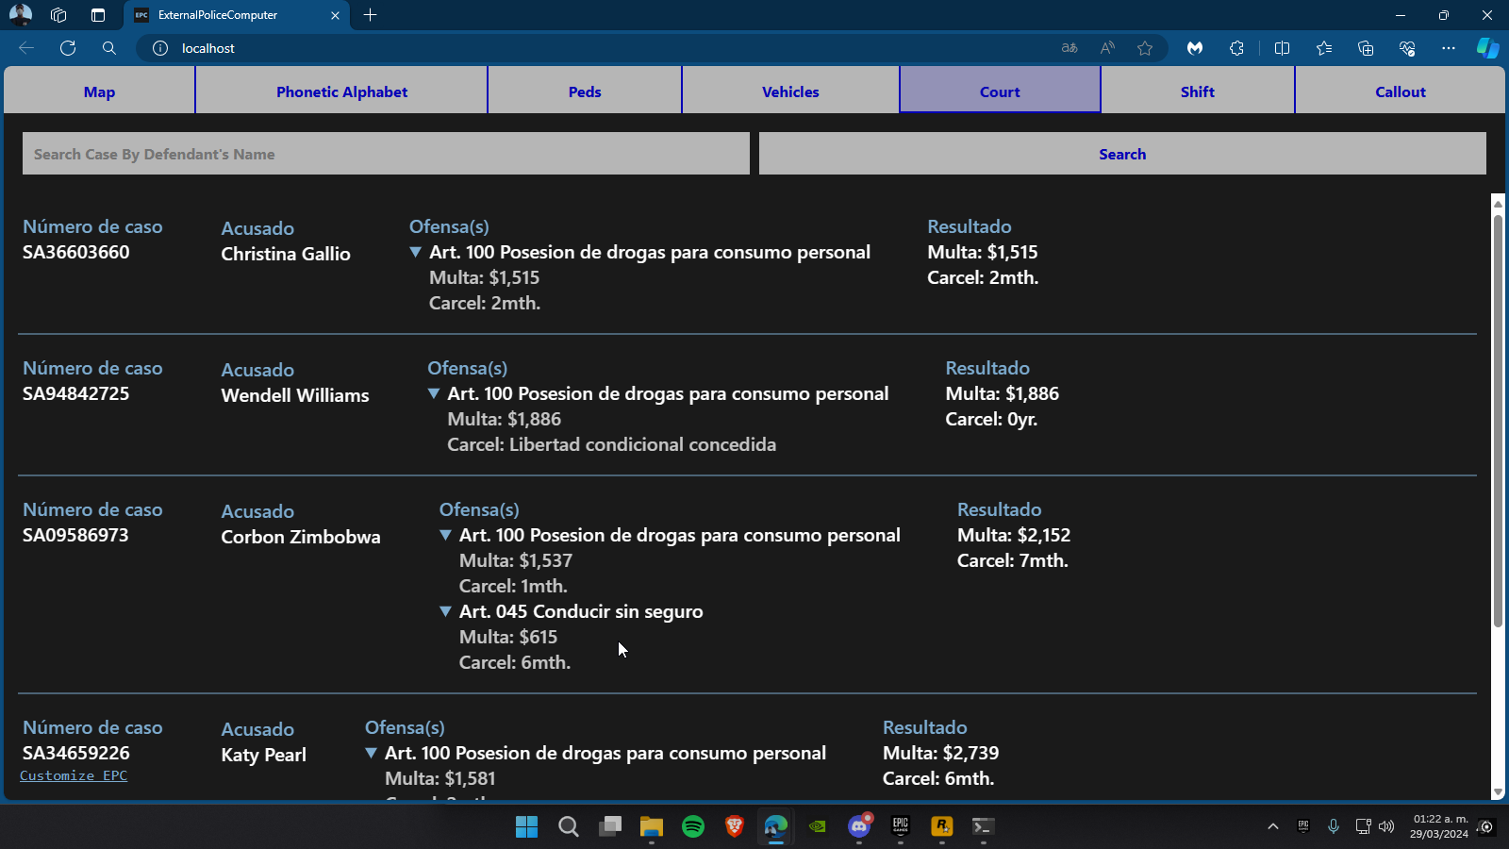Launch Brave browser from taskbar
1509x849 pixels.
(x=735, y=826)
